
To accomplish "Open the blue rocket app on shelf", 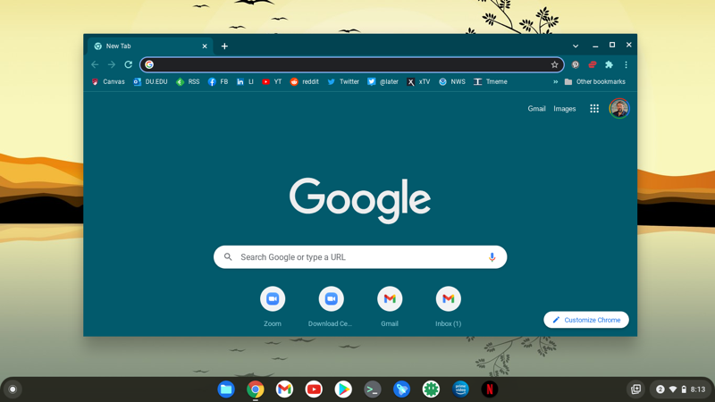I will coord(401,389).
